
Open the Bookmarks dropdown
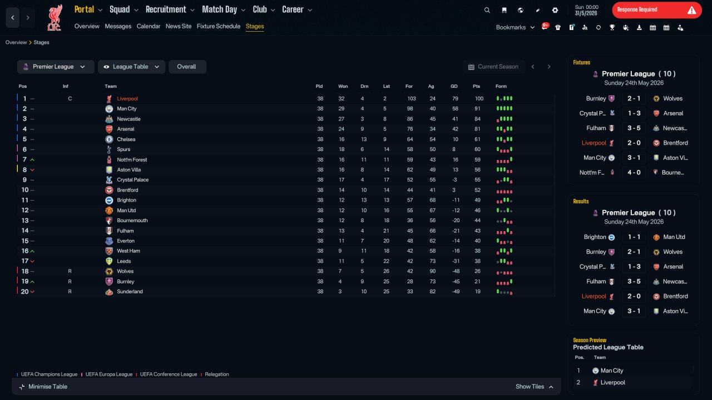click(x=515, y=27)
